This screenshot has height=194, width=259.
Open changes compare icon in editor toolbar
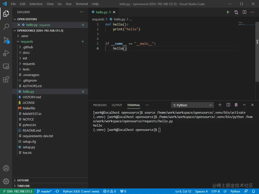click(x=236, y=12)
